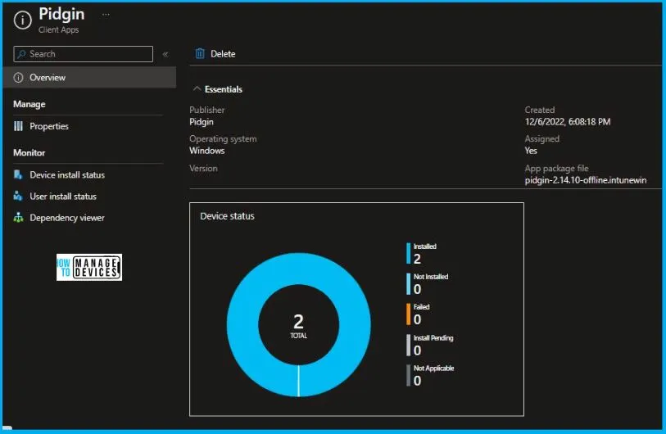Click the trash can icon
666x434 pixels.
tap(200, 53)
